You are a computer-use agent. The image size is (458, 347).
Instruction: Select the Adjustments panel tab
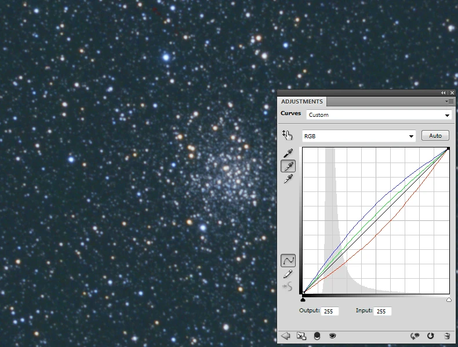coord(302,101)
